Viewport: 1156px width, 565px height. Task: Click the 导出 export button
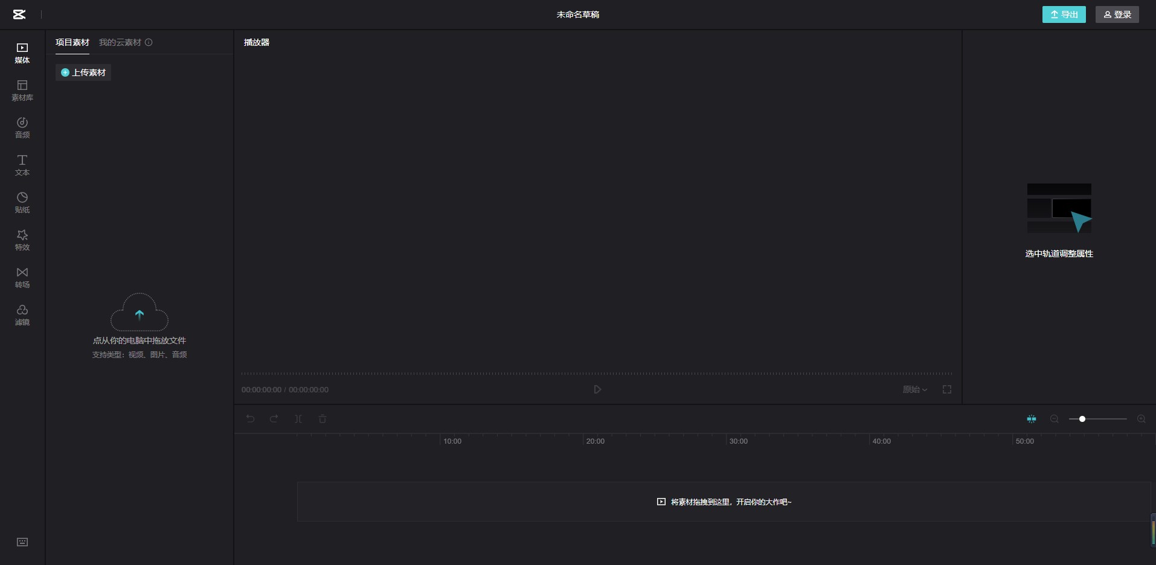1064,14
